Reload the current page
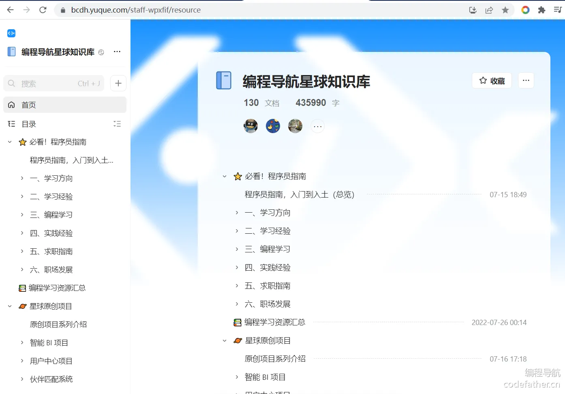Viewport: 565px width, 394px height. [x=43, y=10]
